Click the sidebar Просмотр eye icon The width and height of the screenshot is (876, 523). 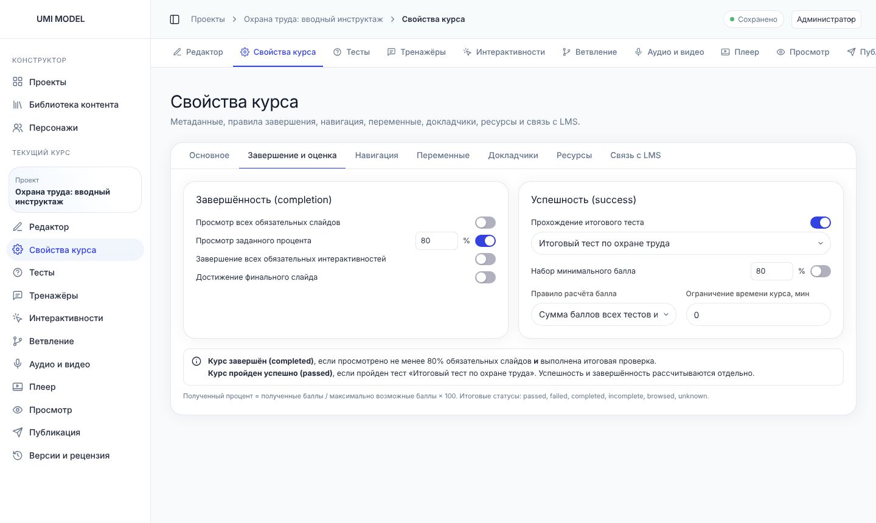[18, 410]
